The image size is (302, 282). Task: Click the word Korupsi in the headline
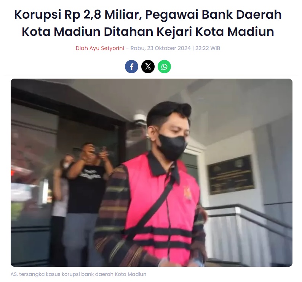(38, 15)
